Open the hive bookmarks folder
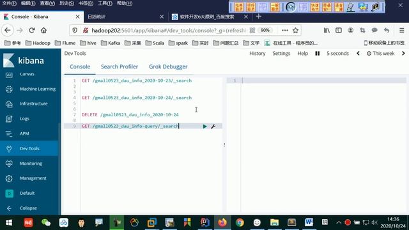The width and height of the screenshot is (409, 230). [x=88, y=43]
